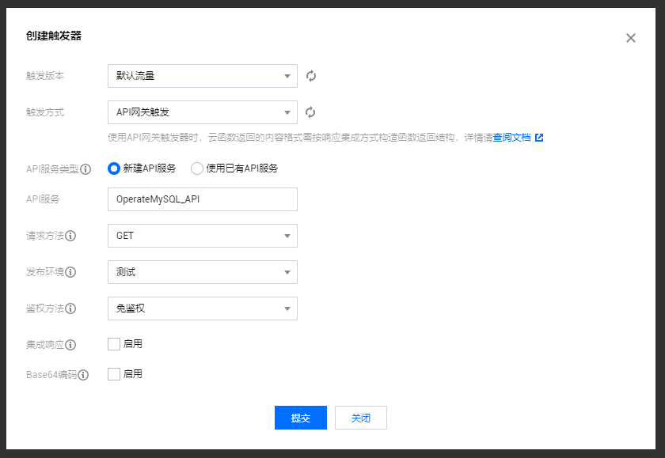The height and width of the screenshot is (458, 665).
Task: View the info tip for 鉴权方法
Action: tap(71, 308)
